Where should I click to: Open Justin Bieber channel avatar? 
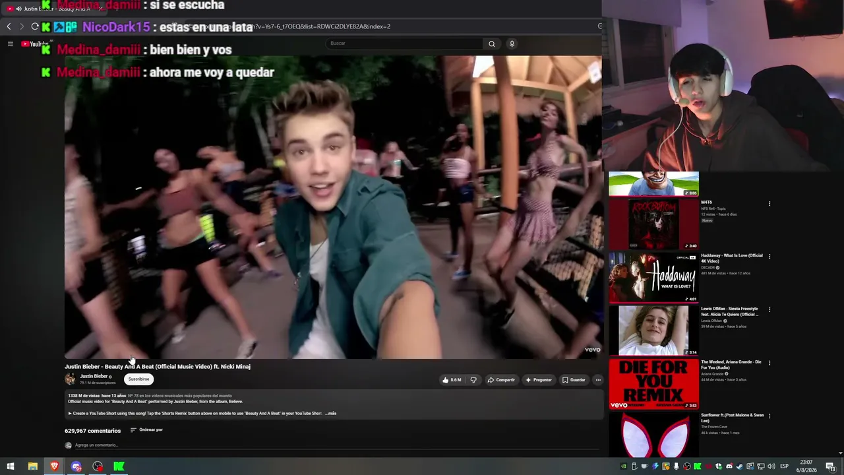click(71, 379)
